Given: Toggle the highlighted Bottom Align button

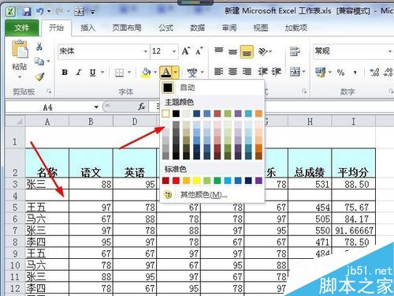Looking at the screenshot, I should coord(247,51).
